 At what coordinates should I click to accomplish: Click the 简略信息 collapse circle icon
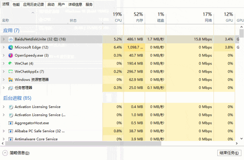click(x=5, y=153)
